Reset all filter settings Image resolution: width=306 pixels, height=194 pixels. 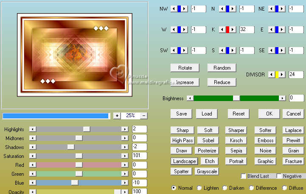[x=239, y=114]
